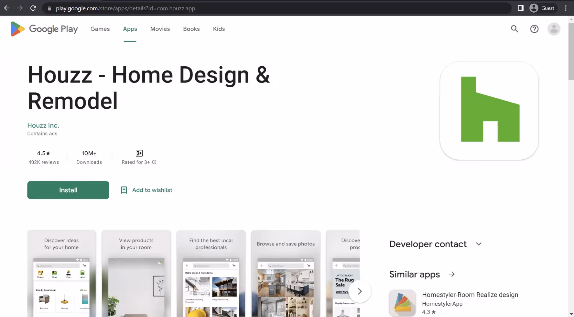574x317 pixels.
Task: Navigate back using browser arrow
Action: (x=7, y=8)
